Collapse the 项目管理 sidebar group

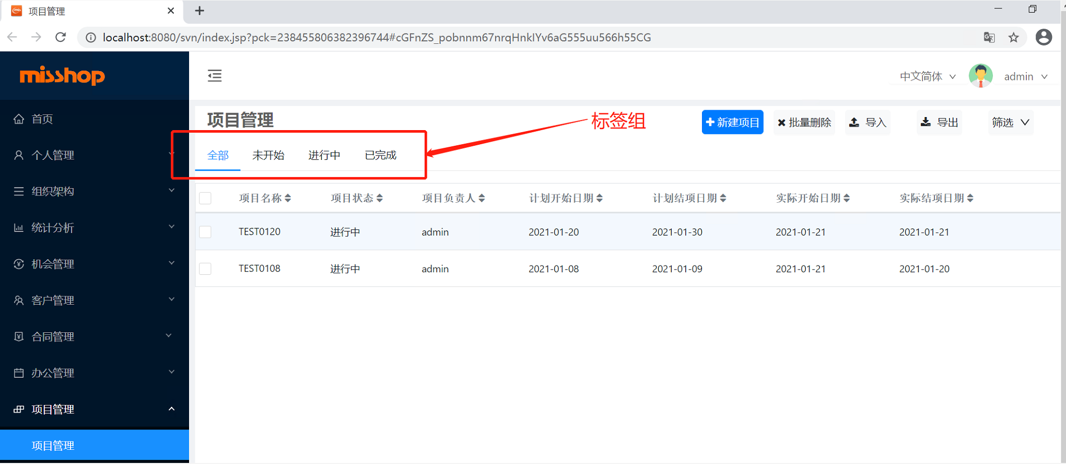(x=171, y=409)
